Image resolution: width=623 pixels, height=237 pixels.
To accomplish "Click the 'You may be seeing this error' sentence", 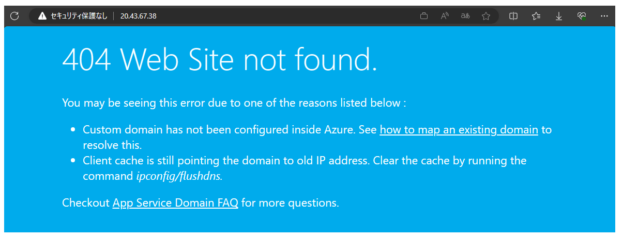I will 234,103.
